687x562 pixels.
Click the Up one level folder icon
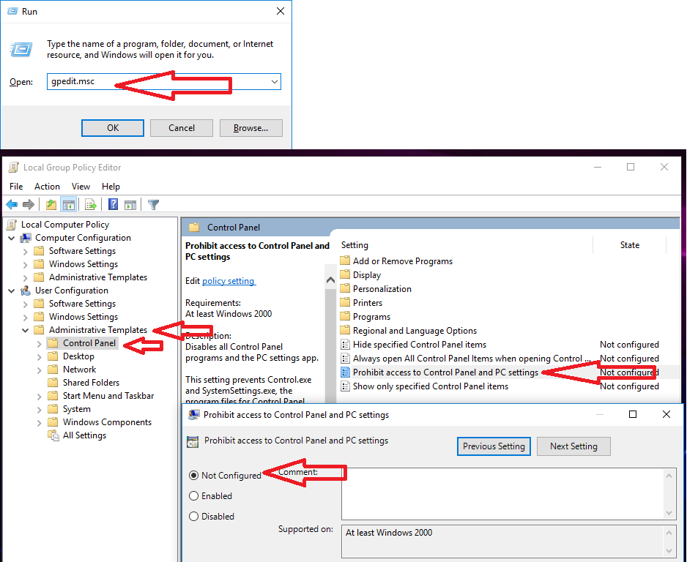pyautogui.click(x=51, y=204)
